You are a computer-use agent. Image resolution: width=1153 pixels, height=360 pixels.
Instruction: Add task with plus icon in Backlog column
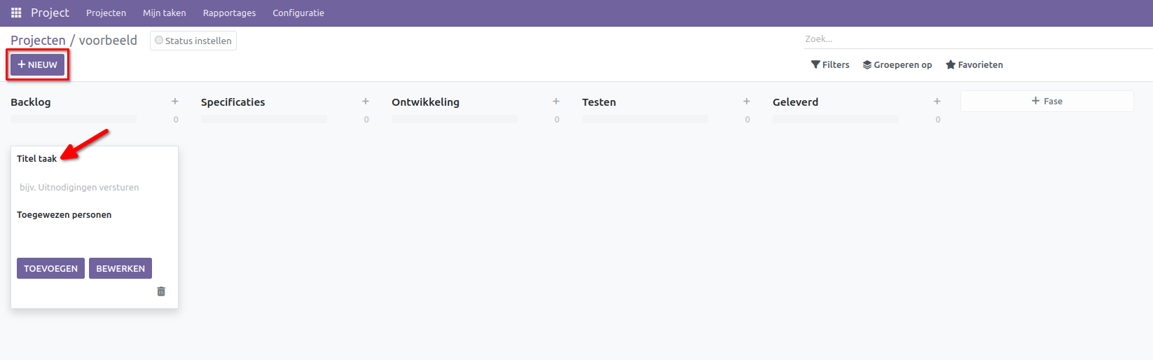175,102
